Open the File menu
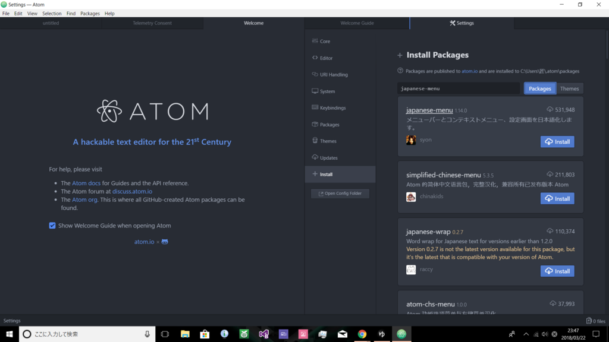 tap(6, 13)
